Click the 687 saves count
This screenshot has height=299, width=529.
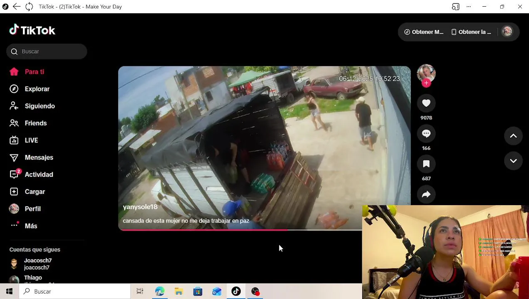coord(426,179)
